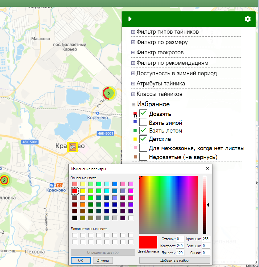Viewport: 259px width, 267px height.
Task: Click the panel collapse arrow in green header
Action: (x=130, y=19)
